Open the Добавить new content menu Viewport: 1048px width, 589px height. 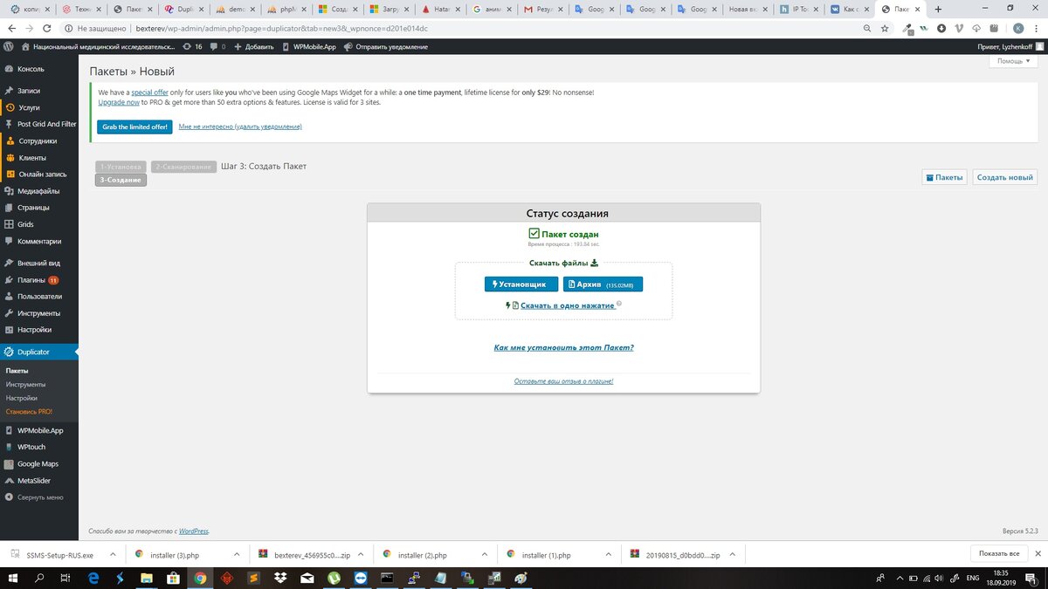(255, 46)
